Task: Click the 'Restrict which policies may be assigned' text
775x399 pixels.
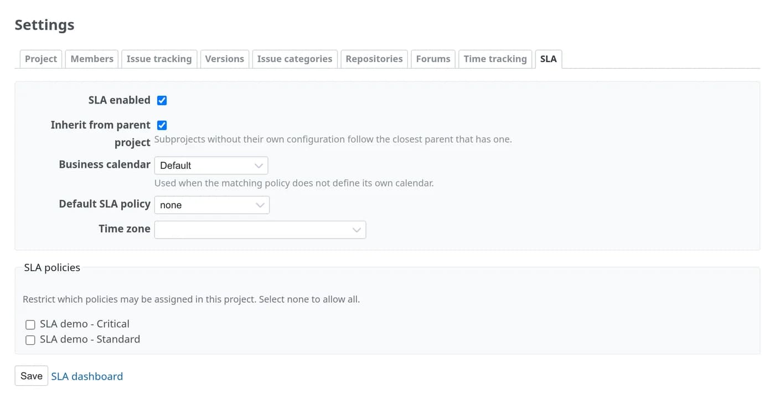Action: pos(191,299)
